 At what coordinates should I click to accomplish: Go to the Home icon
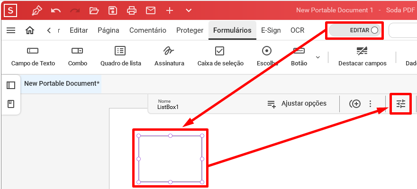tap(30, 30)
